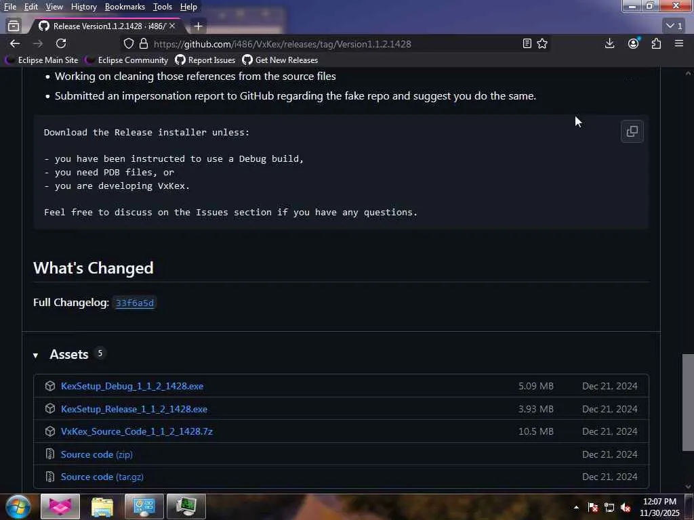Bookmark this page with star icon

(x=542, y=43)
